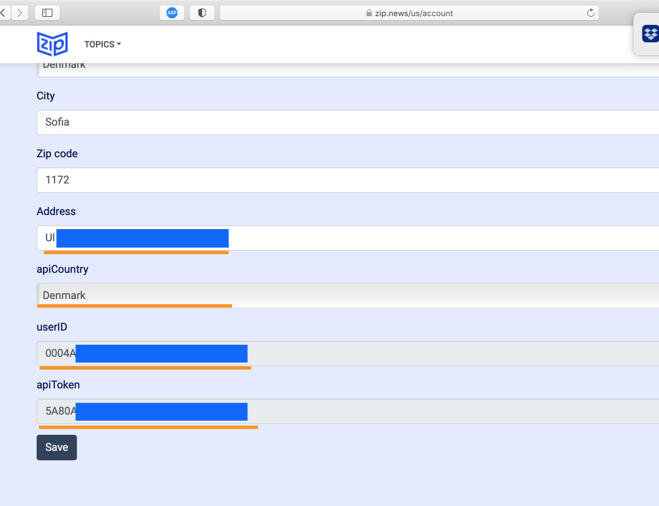Click the padlock icon in the address bar
Screen dimensions: 659x506
tap(368, 13)
